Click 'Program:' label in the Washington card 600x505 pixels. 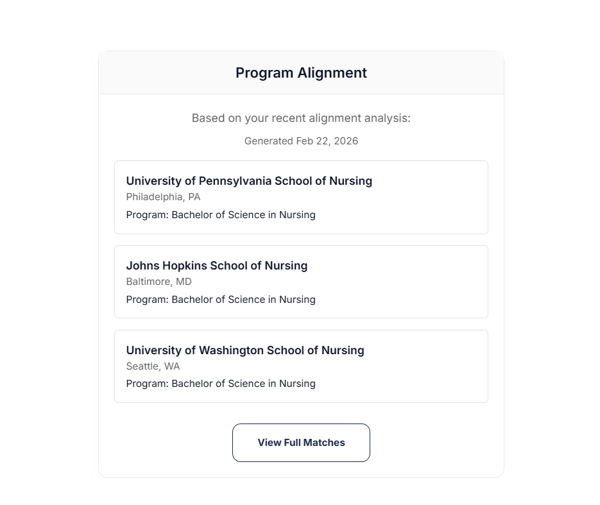(147, 384)
